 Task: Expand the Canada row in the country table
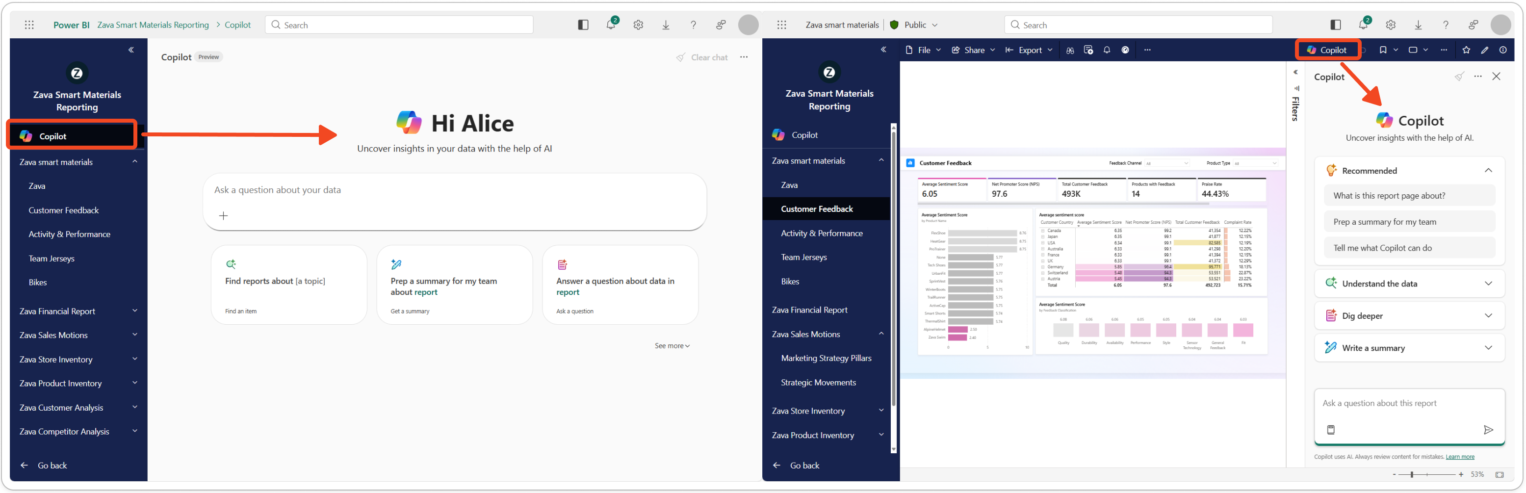coord(1043,231)
